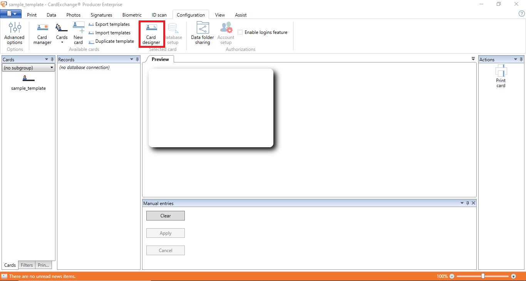Switch to the Filters bottom tab

pos(27,265)
